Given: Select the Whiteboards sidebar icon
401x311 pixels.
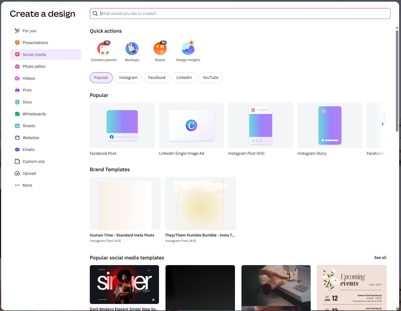Looking at the screenshot, I should (x=17, y=114).
